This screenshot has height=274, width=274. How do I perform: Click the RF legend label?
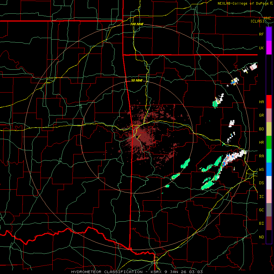pyautogui.click(x=261, y=34)
